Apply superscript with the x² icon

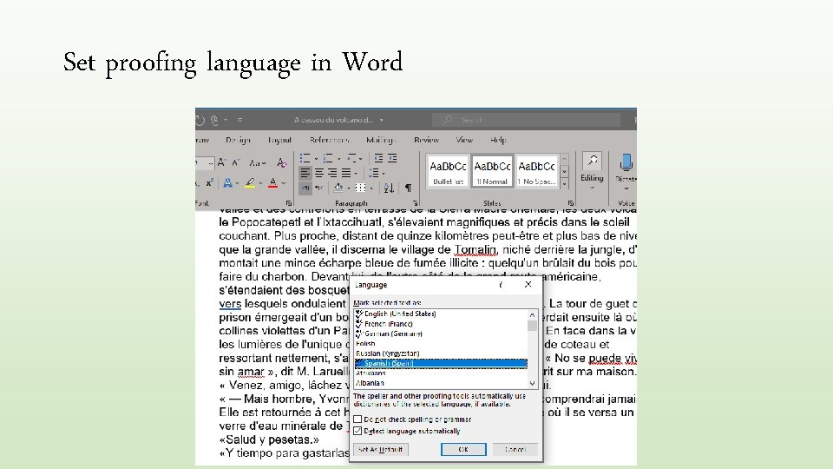(209, 183)
